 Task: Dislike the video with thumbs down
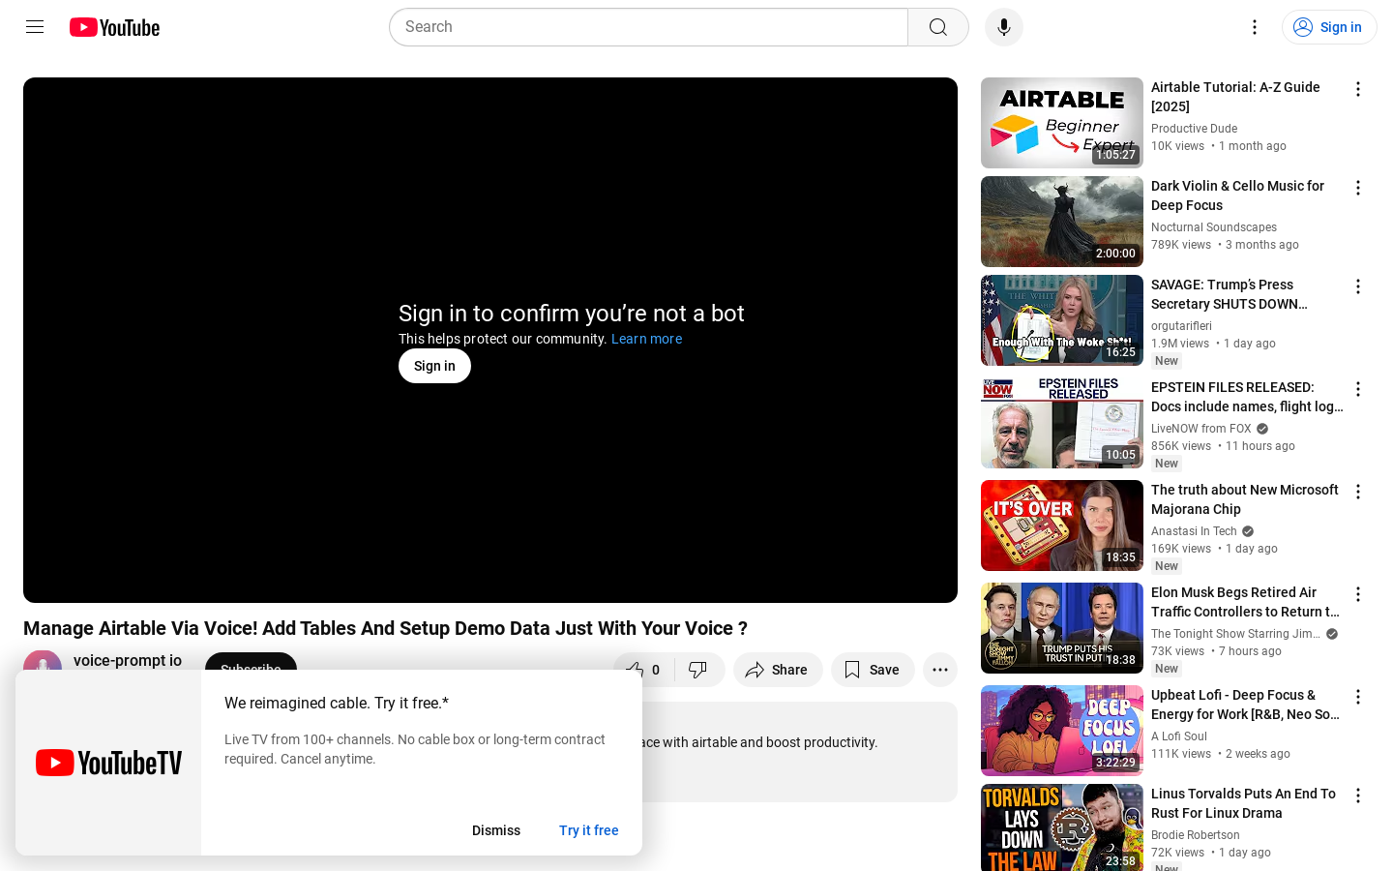click(699, 670)
